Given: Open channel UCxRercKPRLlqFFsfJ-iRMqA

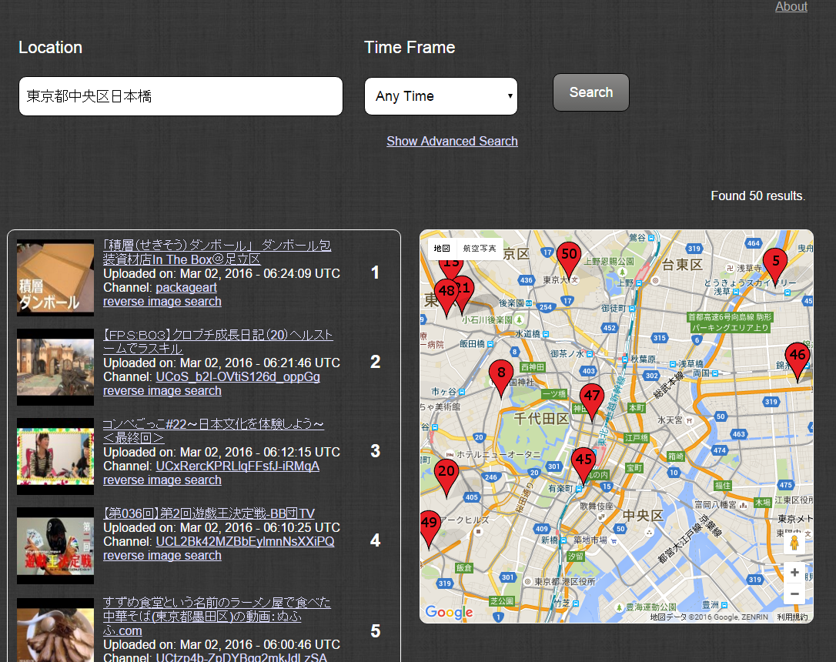Looking at the screenshot, I should click(x=237, y=466).
